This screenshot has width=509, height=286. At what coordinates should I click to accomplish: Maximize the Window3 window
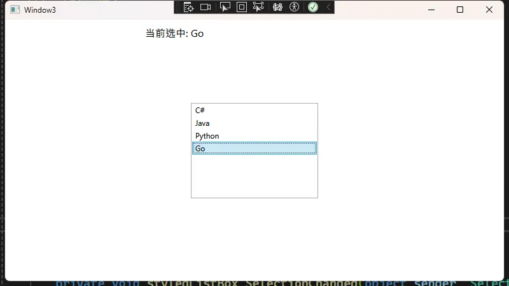pos(460,10)
